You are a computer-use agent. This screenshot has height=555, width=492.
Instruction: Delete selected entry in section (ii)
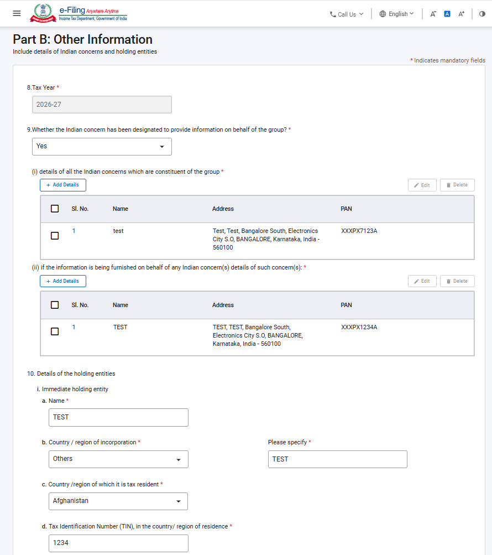click(457, 281)
